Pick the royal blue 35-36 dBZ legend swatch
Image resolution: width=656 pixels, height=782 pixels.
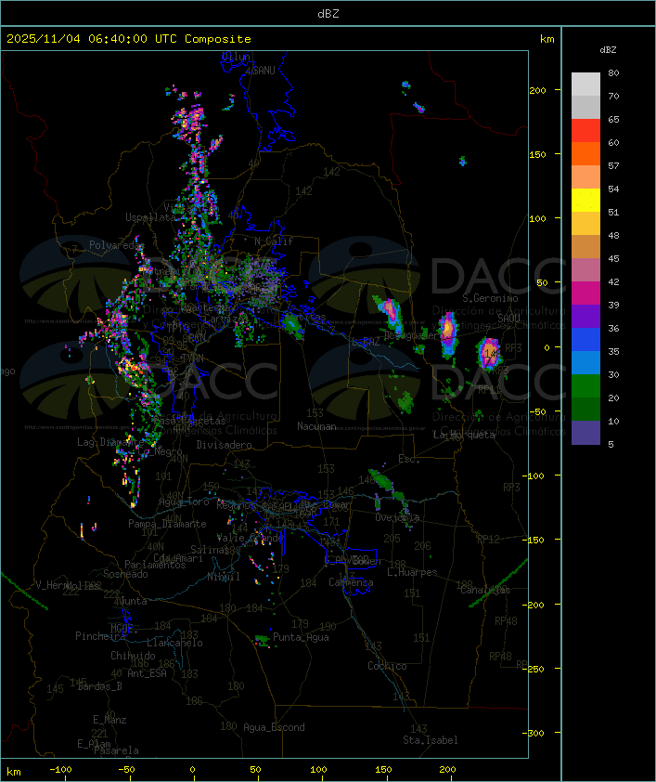pos(585,340)
